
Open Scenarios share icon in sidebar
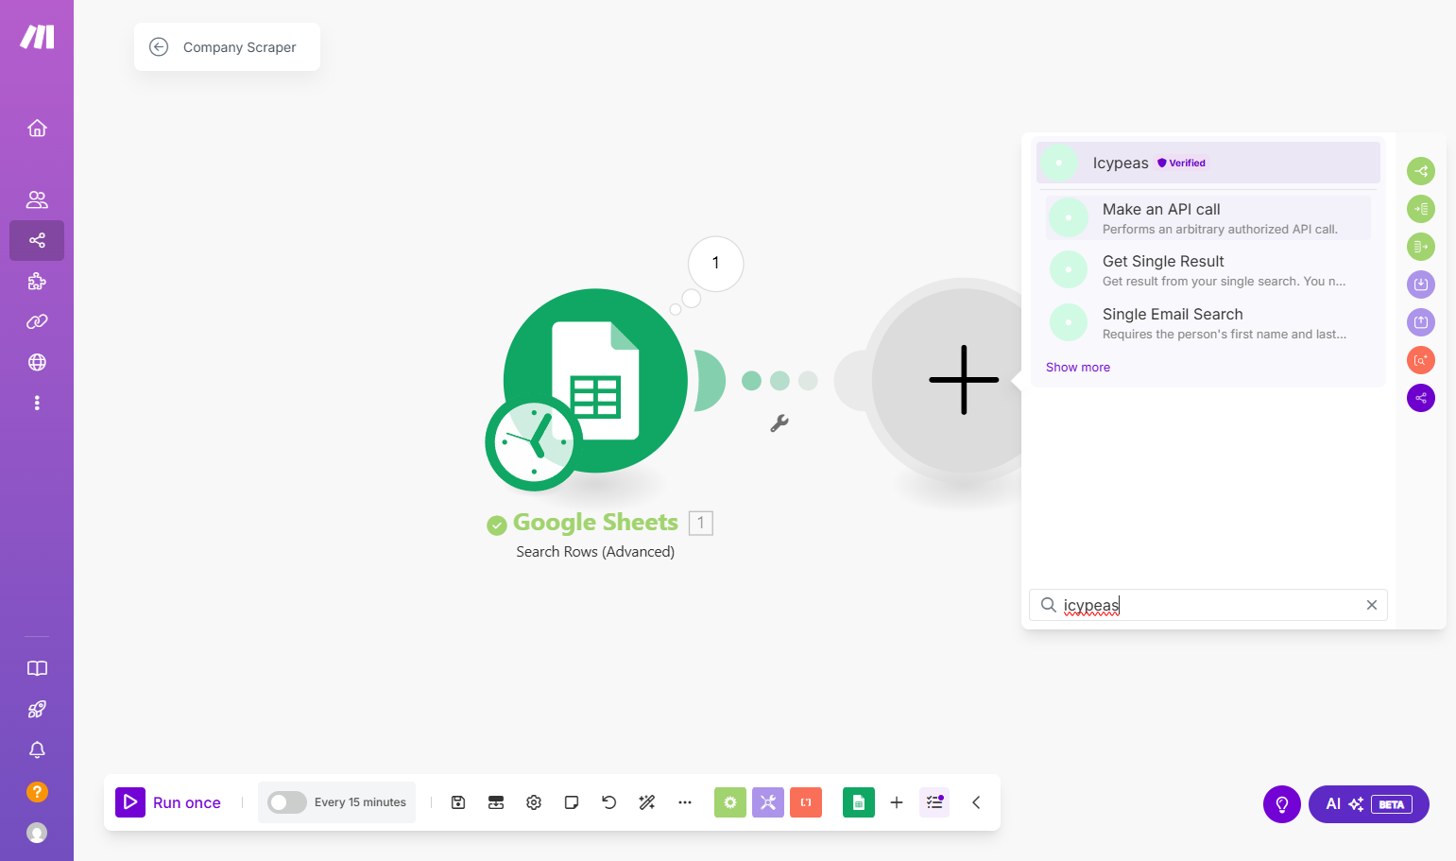37,240
